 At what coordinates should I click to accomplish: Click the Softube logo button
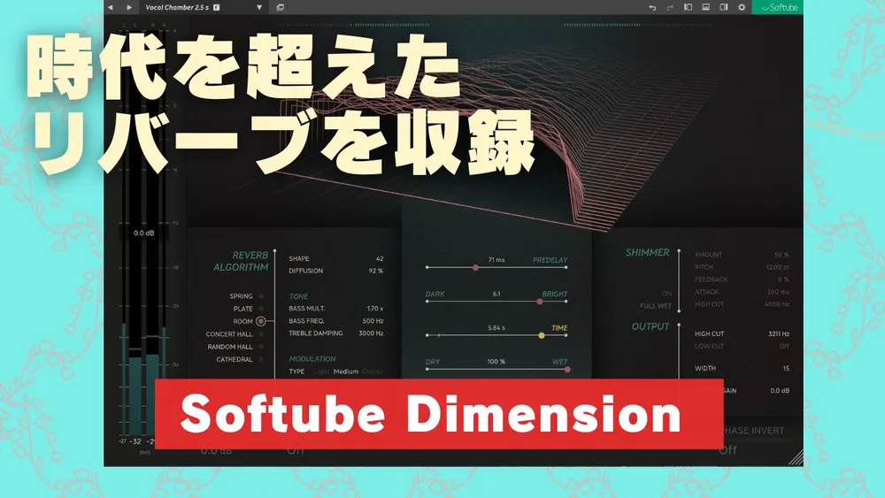[x=775, y=7]
